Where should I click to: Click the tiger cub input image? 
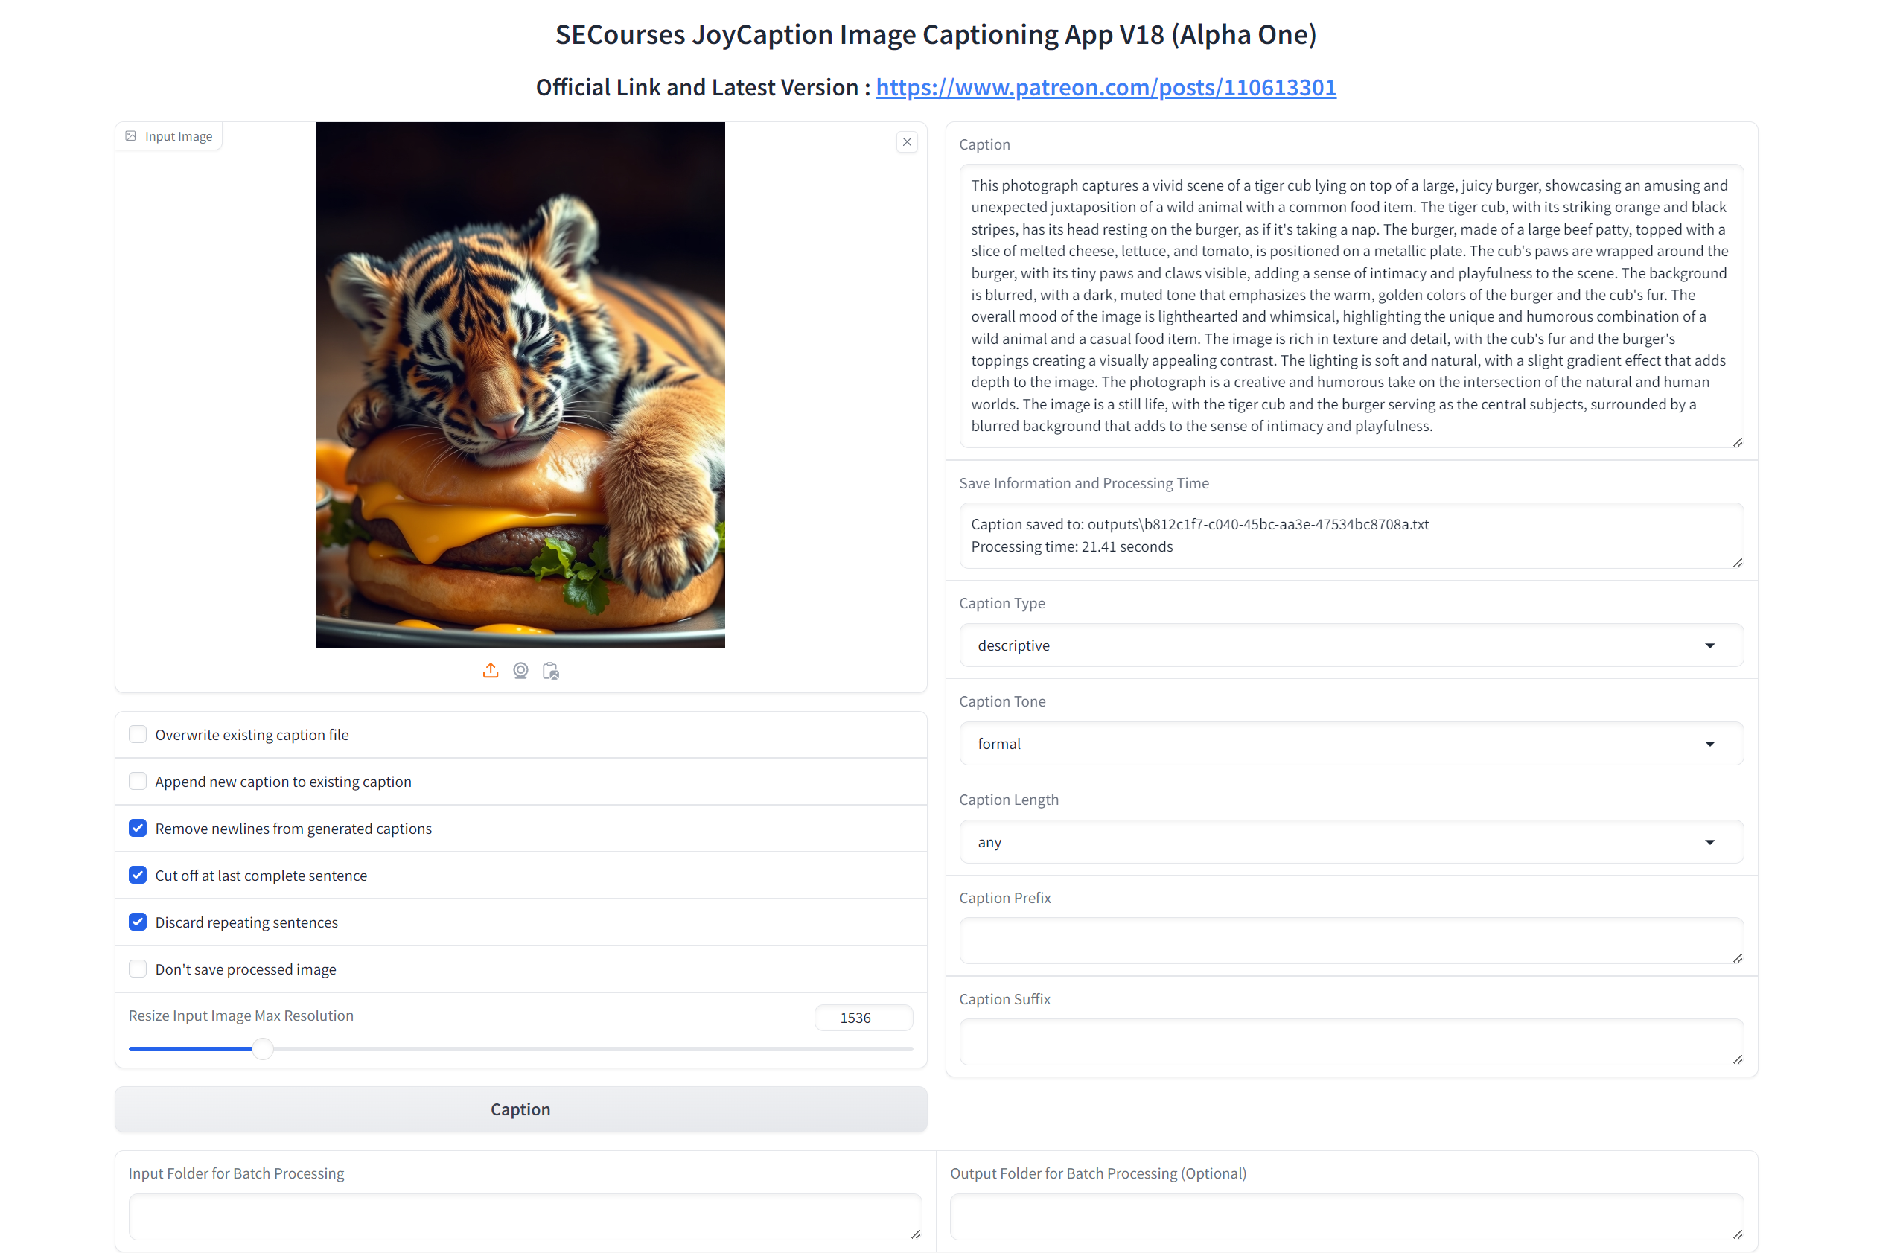click(x=520, y=385)
